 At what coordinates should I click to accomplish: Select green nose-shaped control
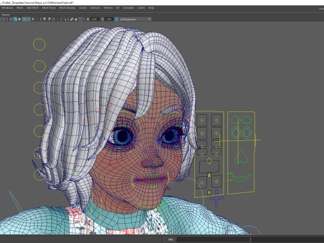pos(241,157)
